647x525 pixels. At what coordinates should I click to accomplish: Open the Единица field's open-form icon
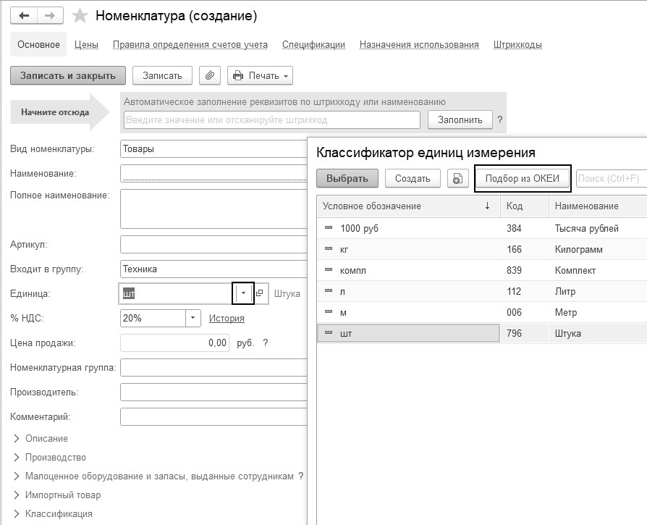pos(261,294)
